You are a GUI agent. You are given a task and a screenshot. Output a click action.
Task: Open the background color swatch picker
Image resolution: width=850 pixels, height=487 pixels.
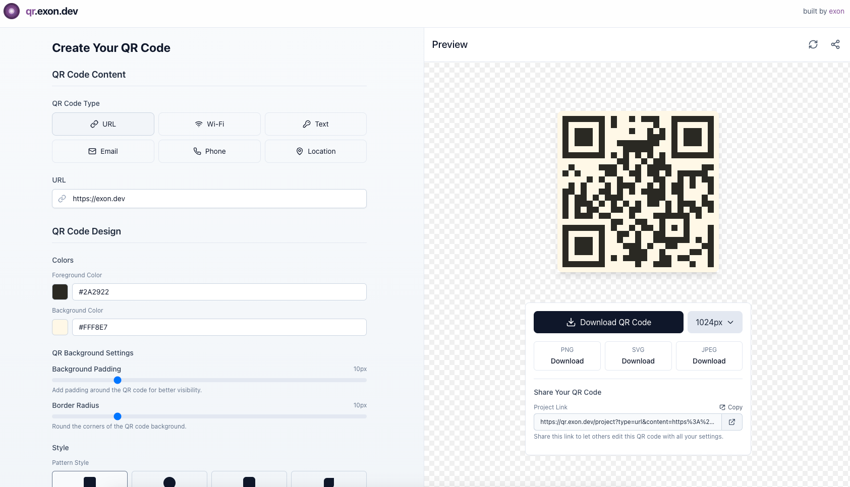point(60,327)
